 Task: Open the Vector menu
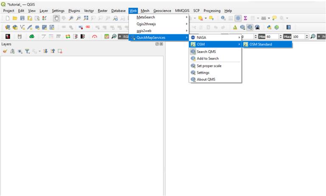(x=89, y=11)
